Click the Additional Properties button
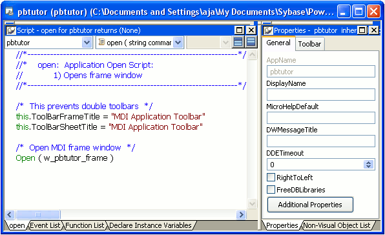 [310, 205]
